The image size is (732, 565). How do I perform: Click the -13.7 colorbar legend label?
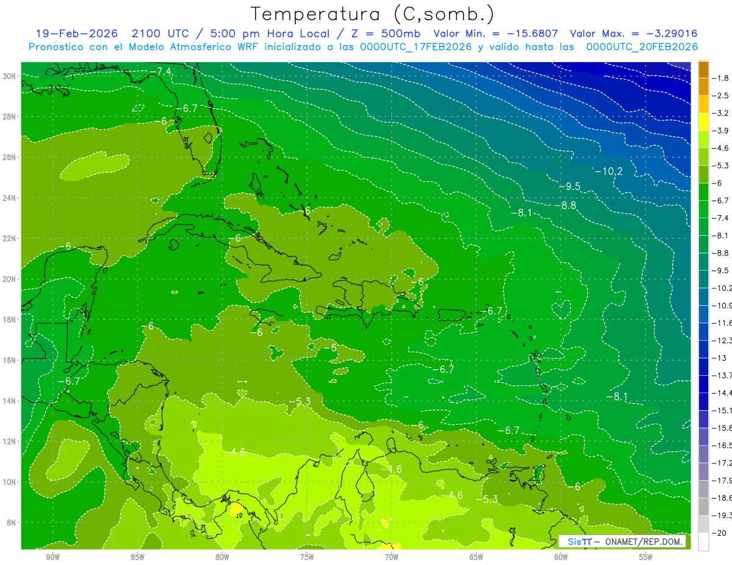point(721,375)
